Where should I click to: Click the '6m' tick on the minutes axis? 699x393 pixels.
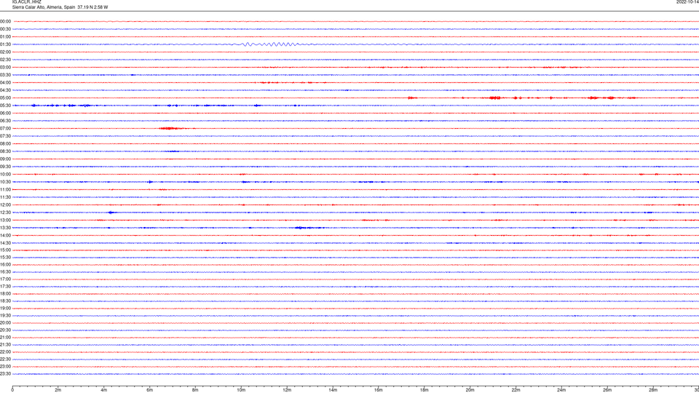click(150, 390)
